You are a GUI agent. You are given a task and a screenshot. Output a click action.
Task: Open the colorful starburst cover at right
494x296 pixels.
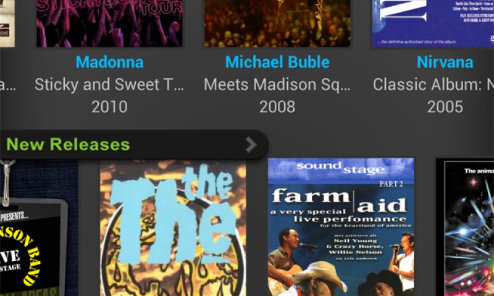(465, 227)
